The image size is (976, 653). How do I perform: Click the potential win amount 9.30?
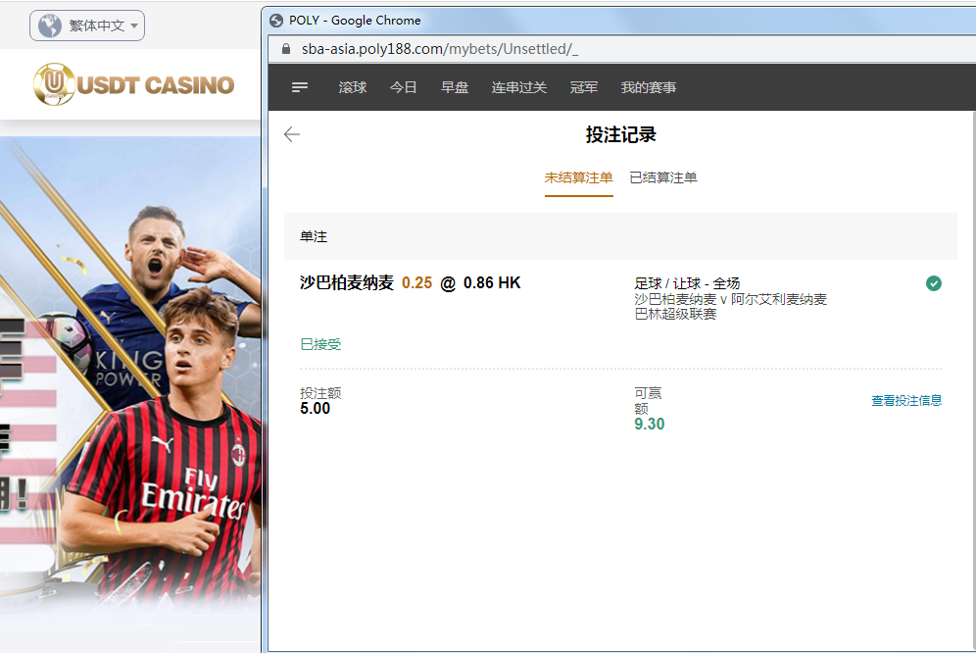tap(650, 425)
